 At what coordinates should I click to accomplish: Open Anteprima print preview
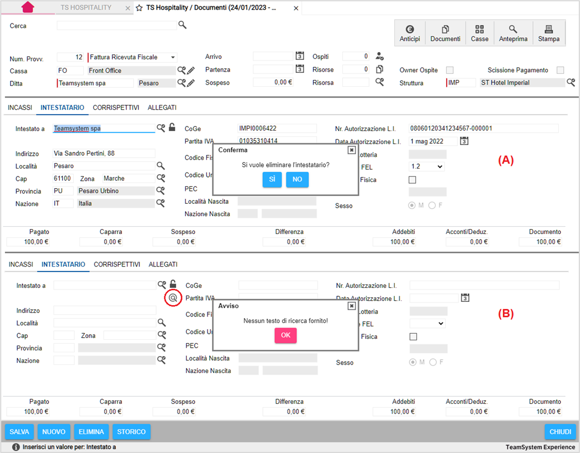[x=513, y=34]
